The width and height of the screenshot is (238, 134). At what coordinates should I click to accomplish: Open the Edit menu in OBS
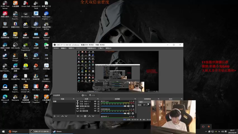[x=64, y=48]
